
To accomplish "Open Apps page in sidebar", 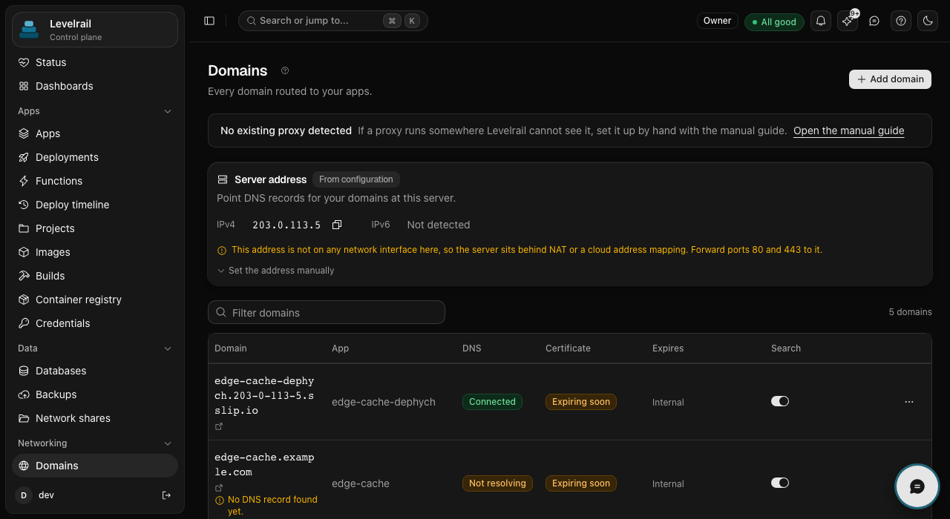I will (95, 133).
